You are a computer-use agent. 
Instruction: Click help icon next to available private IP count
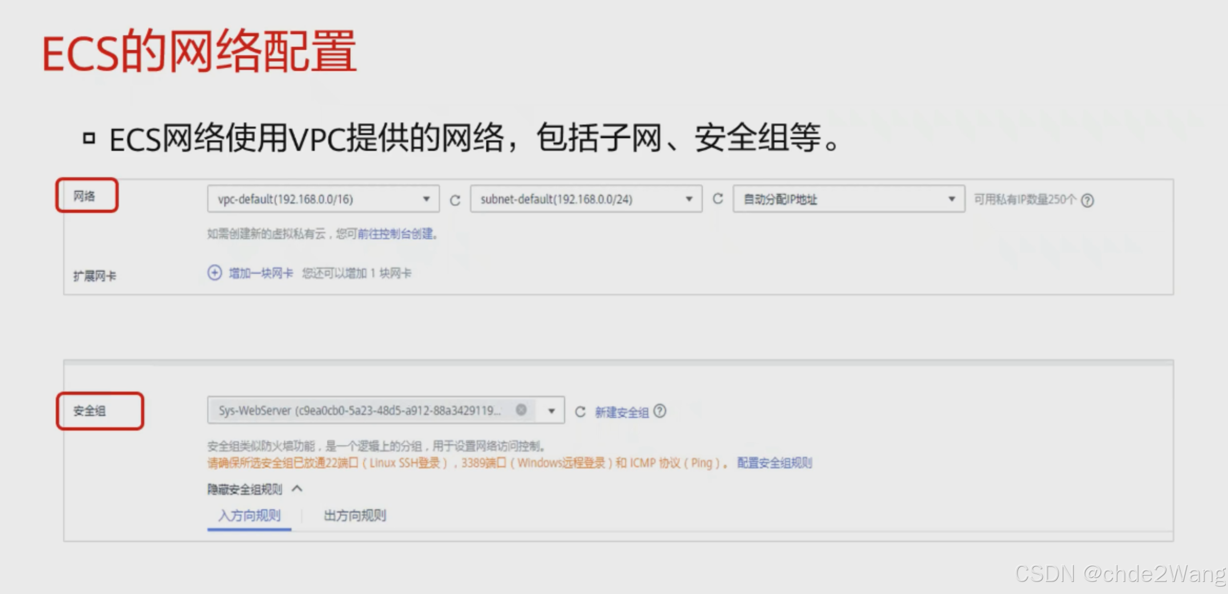(1088, 200)
